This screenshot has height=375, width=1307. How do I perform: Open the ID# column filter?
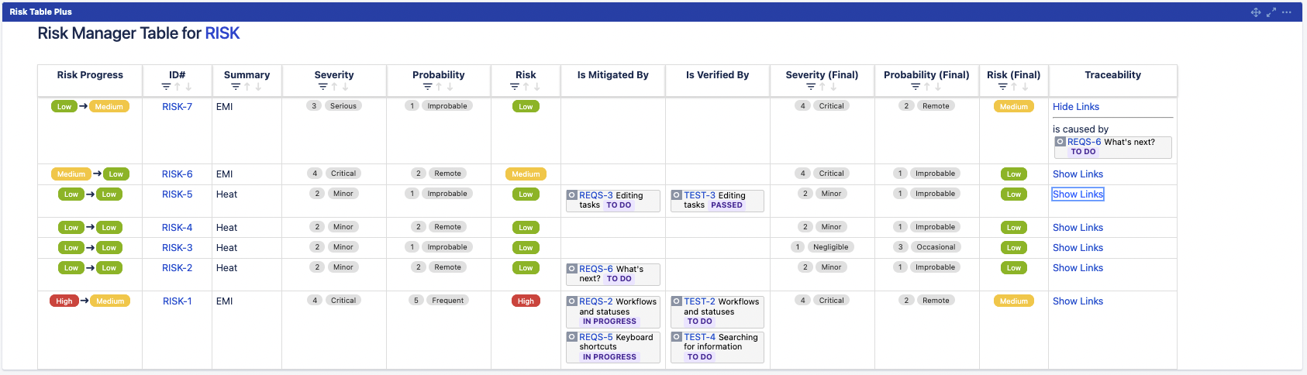click(166, 87)
